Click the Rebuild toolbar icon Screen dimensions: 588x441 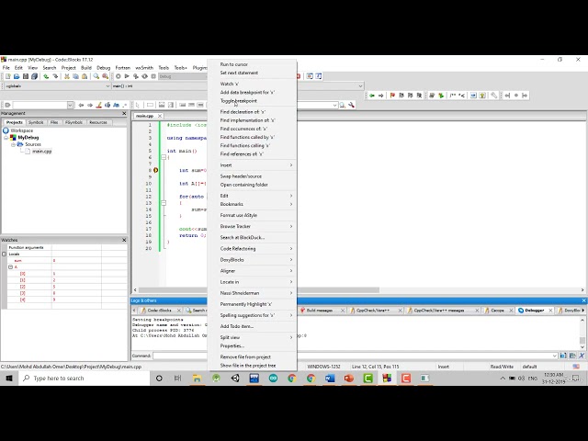click(x=145, y=76)
